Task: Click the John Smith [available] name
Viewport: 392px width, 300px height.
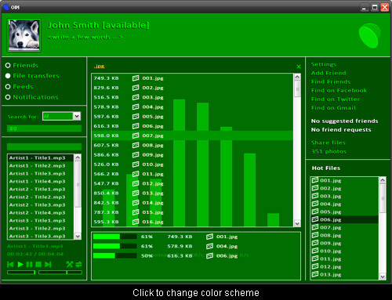Action: 98,25
